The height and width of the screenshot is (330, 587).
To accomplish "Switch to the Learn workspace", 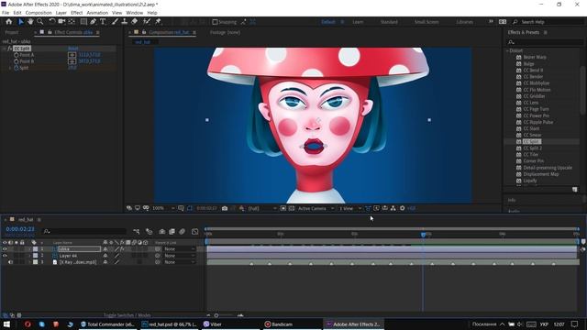I will 358,22.
